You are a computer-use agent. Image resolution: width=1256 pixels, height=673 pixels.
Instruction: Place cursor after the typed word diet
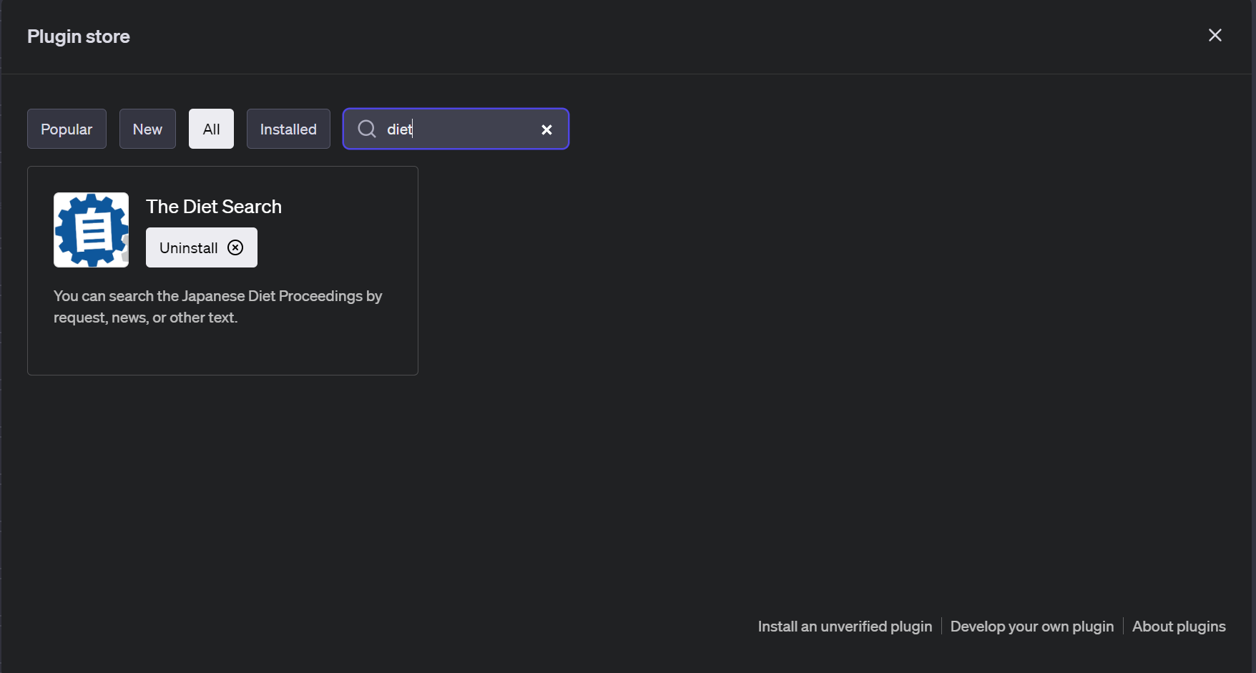pyautogui.click(x=413, y=129)
